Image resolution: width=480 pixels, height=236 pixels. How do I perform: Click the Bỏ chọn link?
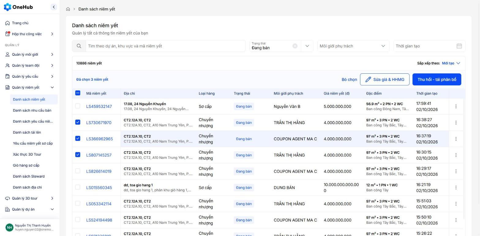[349, 79]
